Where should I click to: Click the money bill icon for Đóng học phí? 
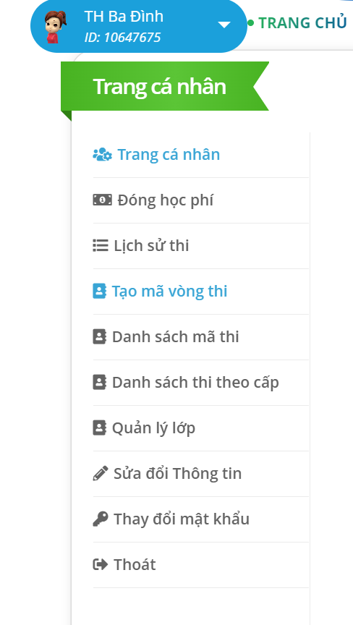(103, 200)
